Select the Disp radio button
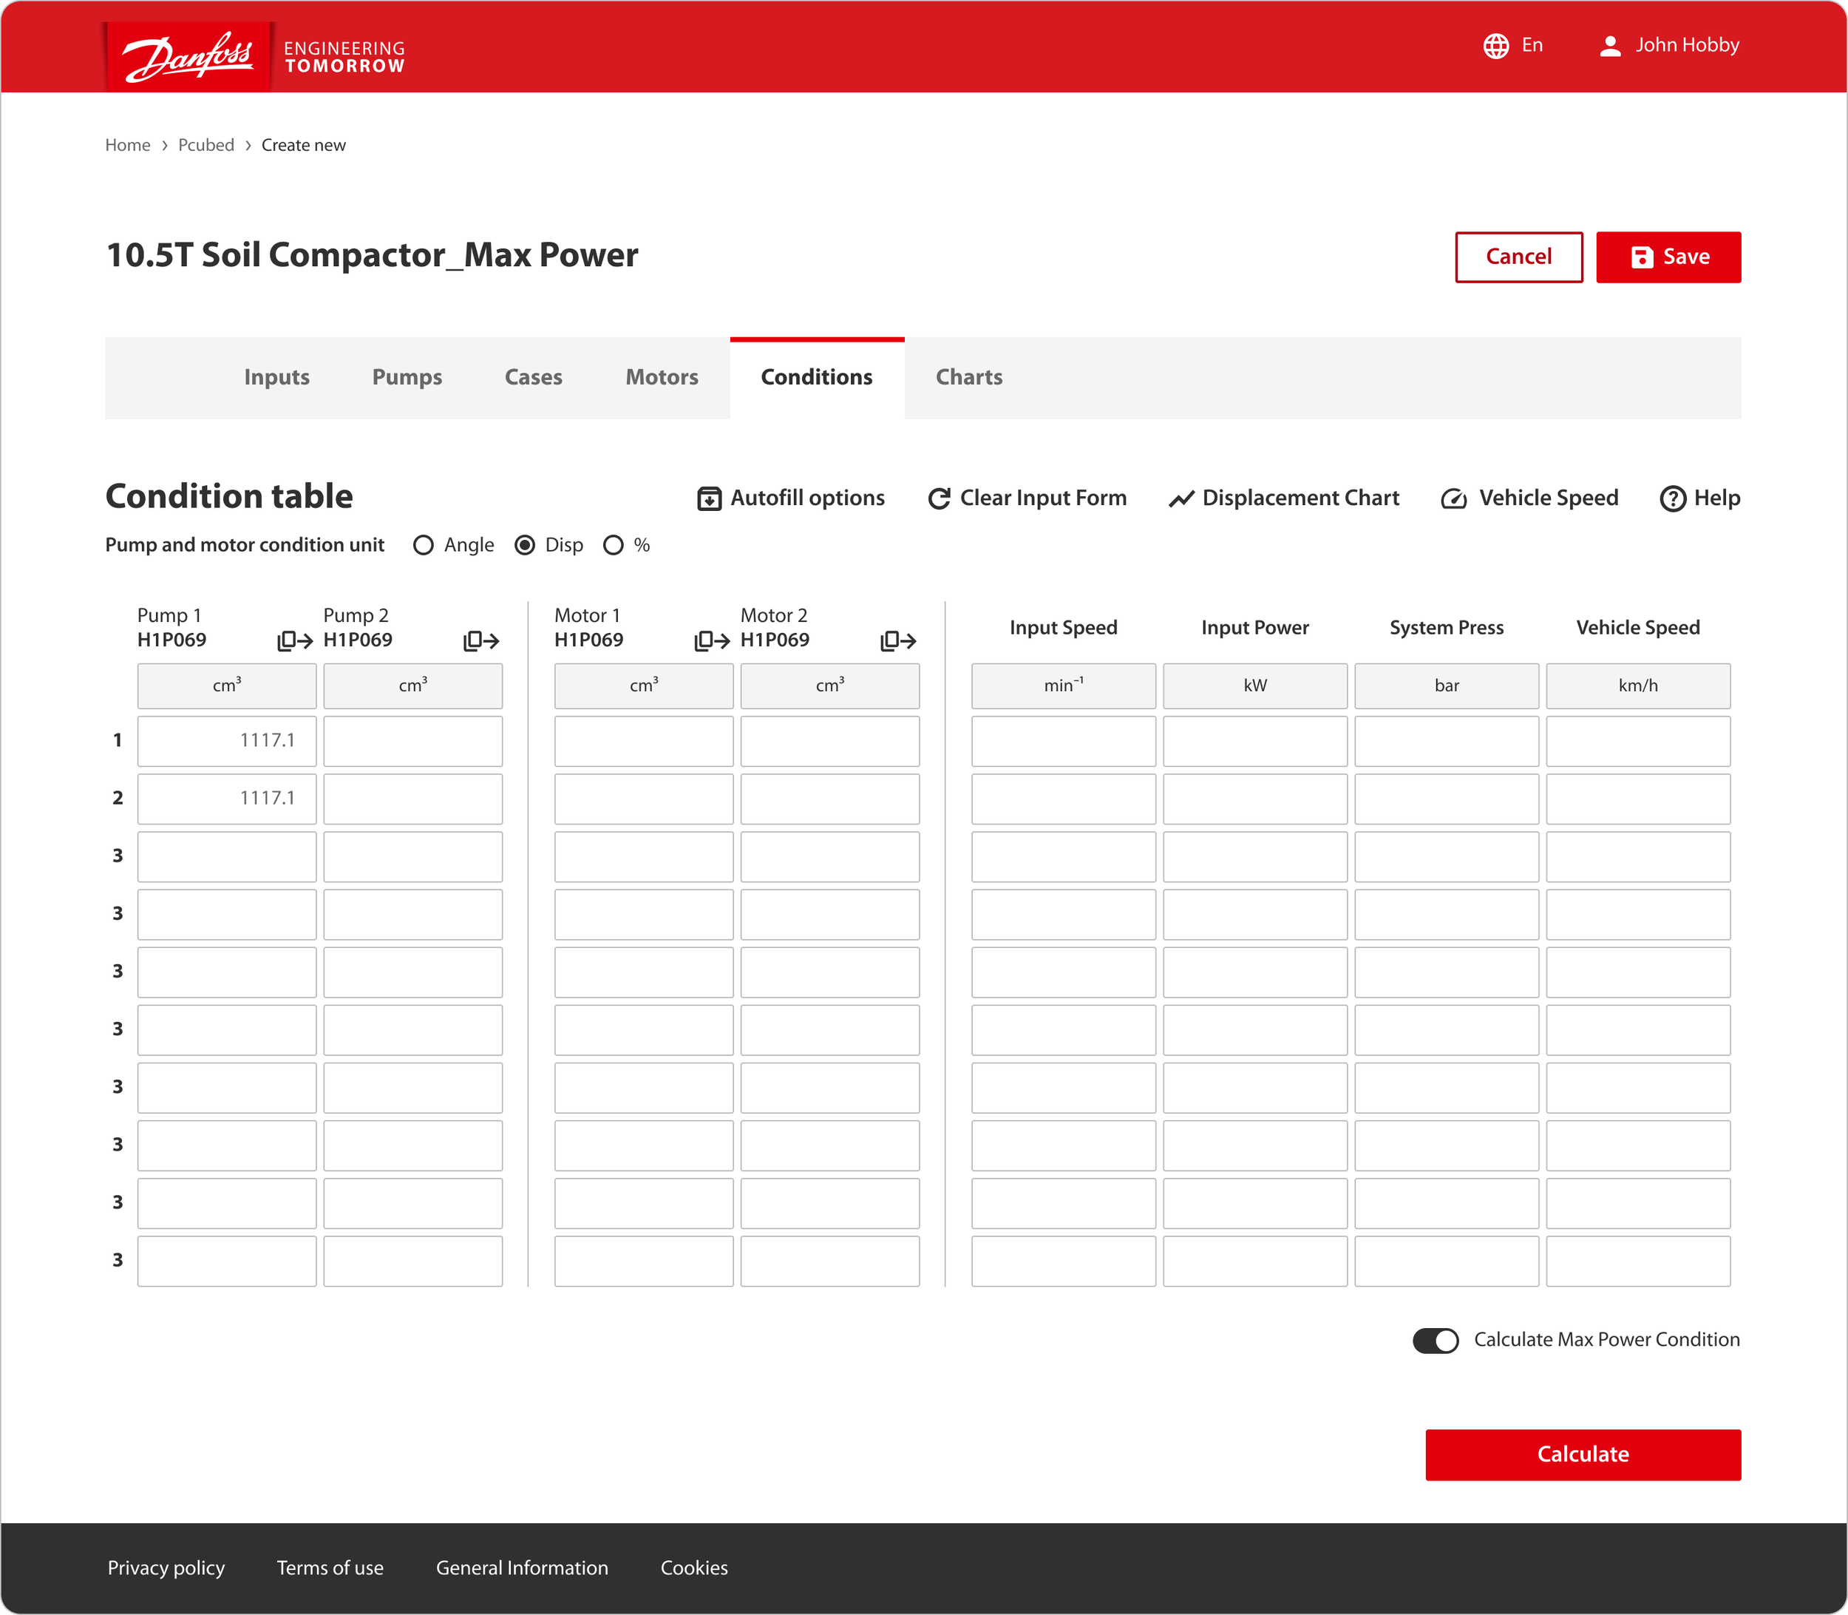 (x=526, y=545)
